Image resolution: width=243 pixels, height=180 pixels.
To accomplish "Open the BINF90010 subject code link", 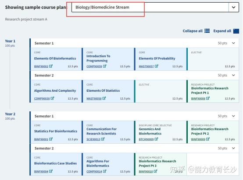I will point(146,171).
